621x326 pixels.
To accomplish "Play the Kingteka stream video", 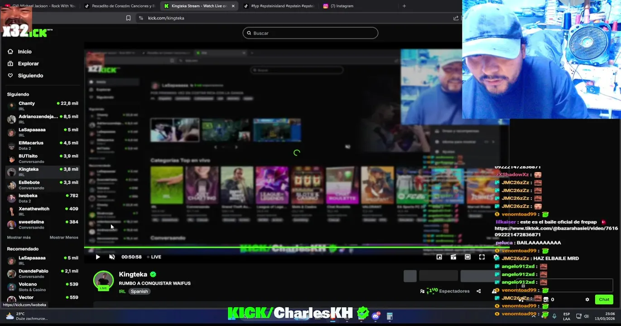I will (x=98, y=257).
